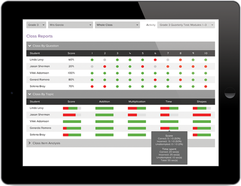Tap the tablet home button

pos(230,93)
